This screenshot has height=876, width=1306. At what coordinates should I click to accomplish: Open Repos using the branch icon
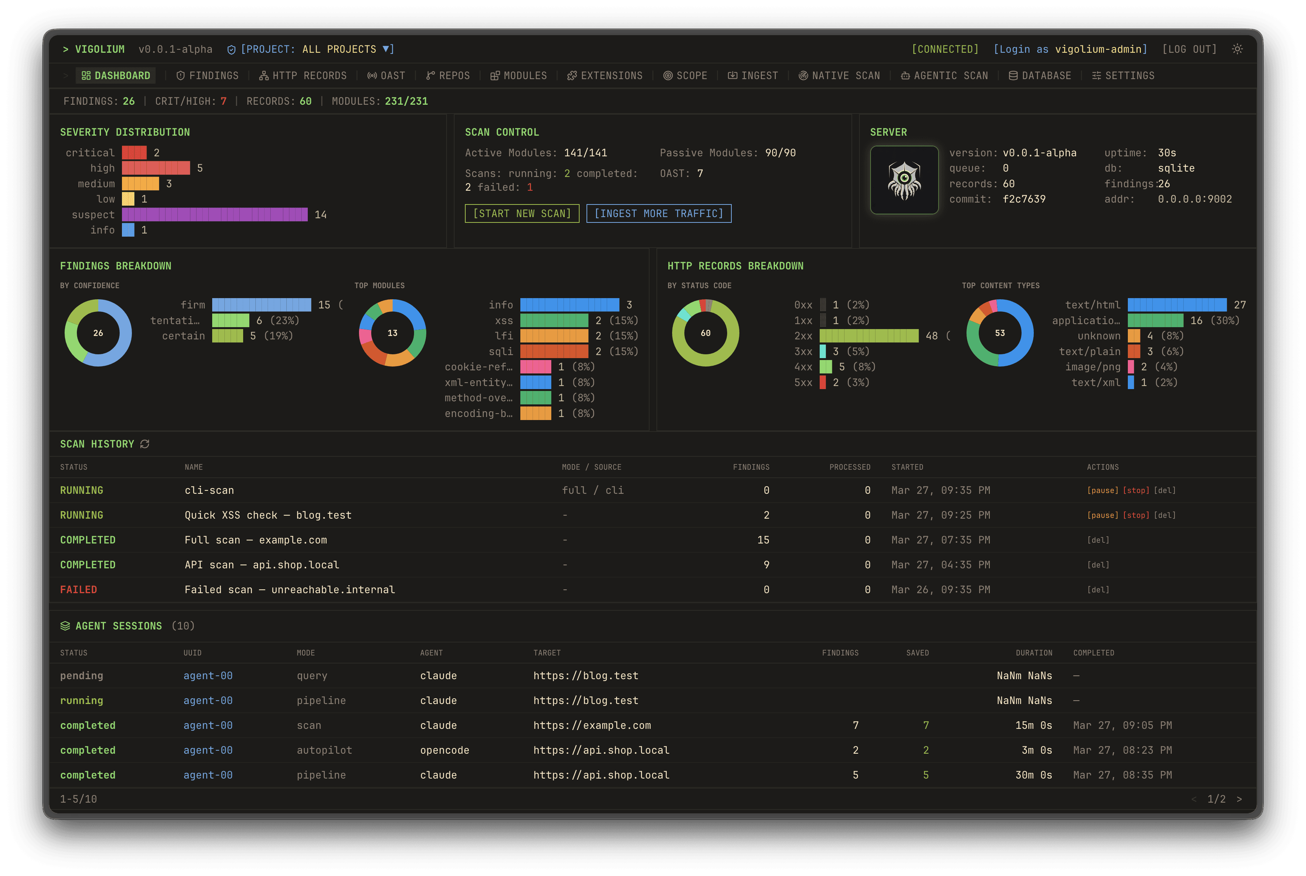point(430,75)
